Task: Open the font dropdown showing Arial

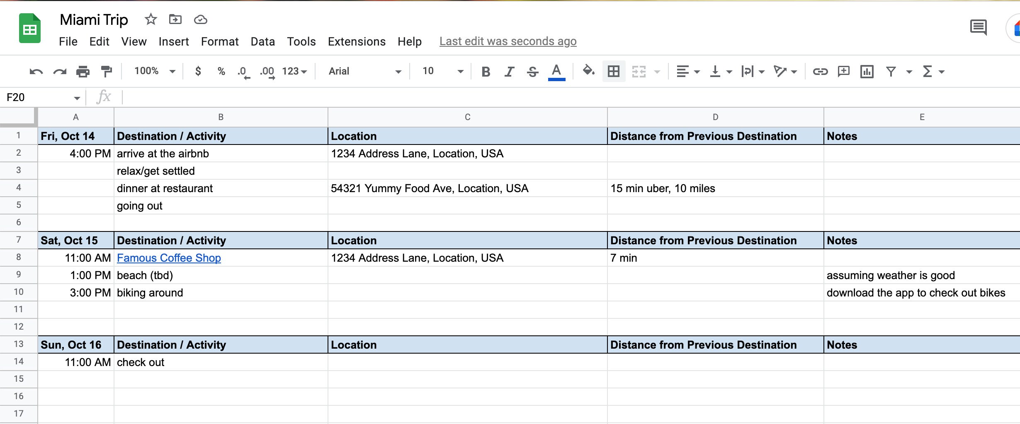Action: (x=363, y=71)
